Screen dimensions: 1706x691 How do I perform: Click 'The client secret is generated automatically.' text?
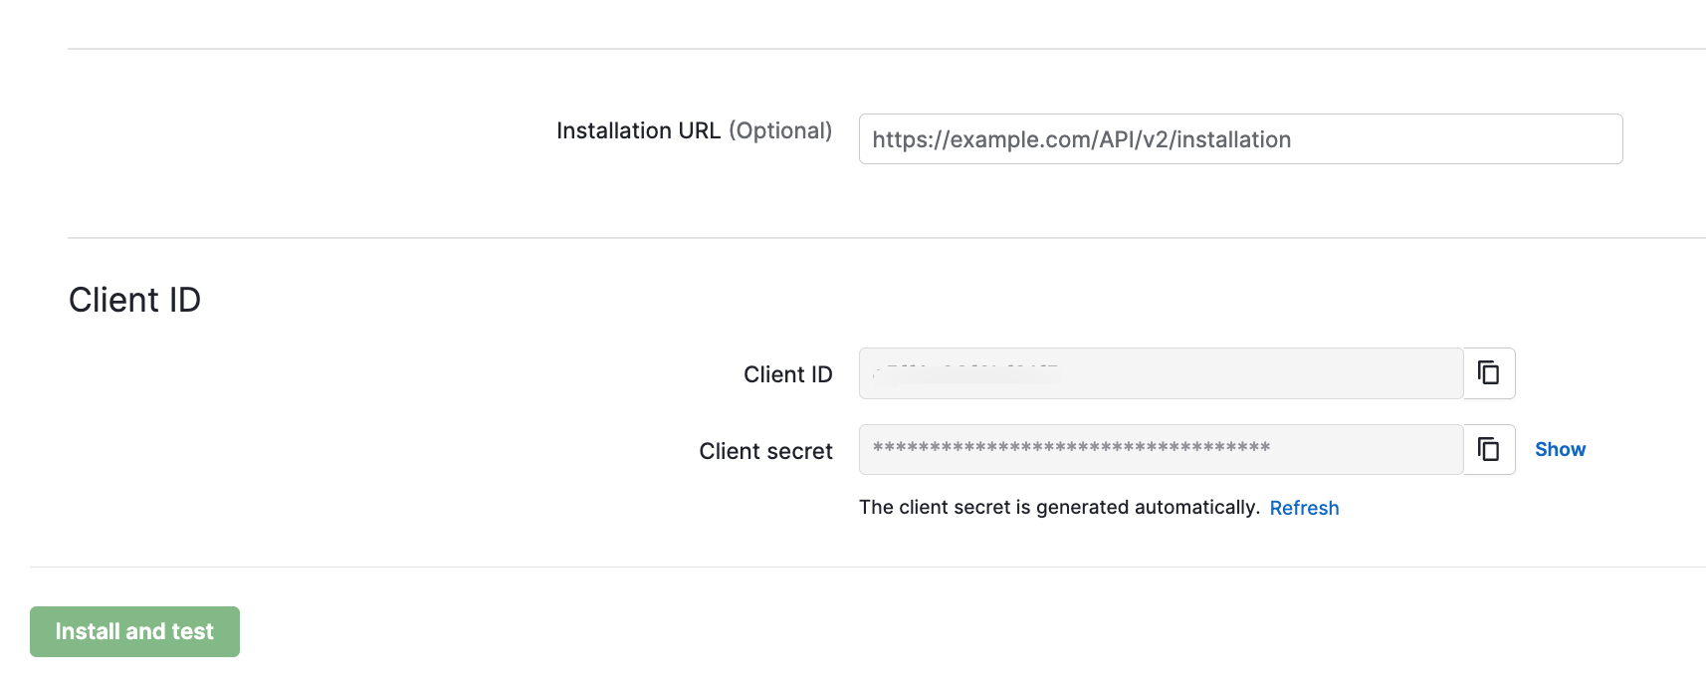pos(1059,507)
